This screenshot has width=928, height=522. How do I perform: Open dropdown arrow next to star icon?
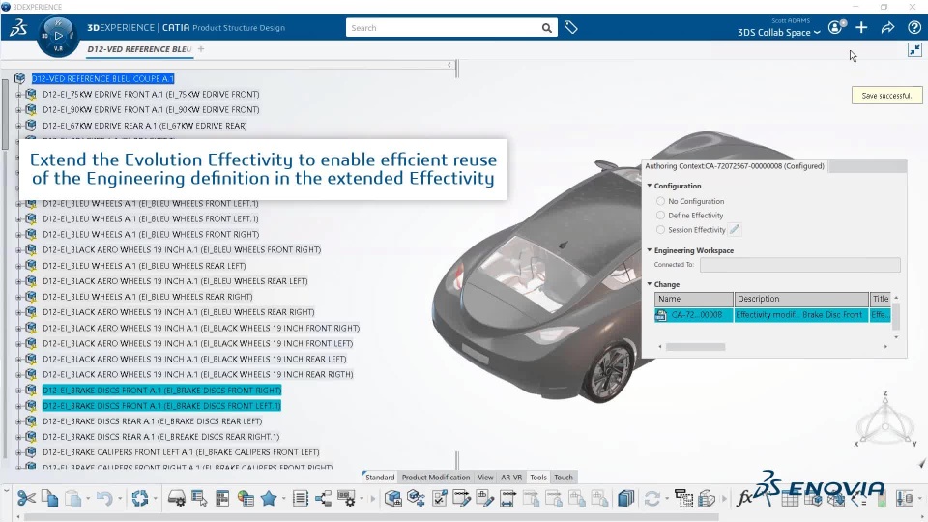[x=283, y=499]
